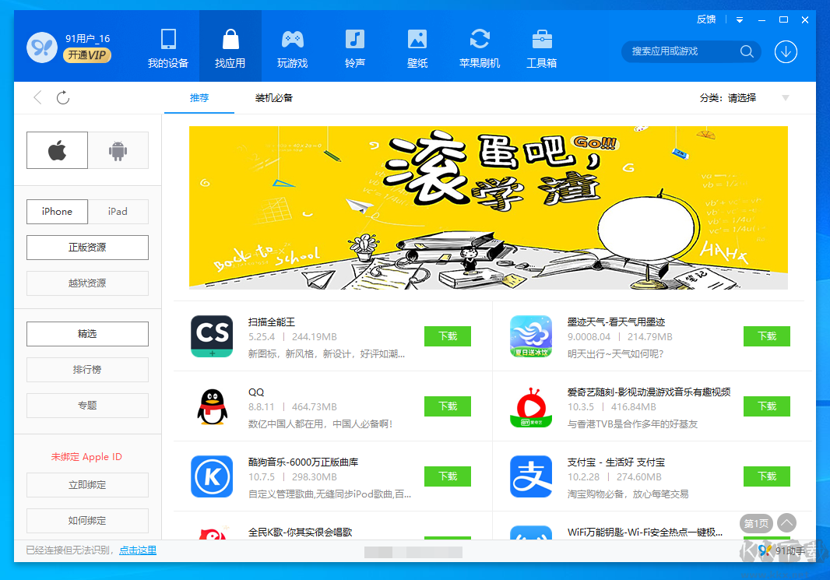
Task: Expand the dropdown arrow beside 反馈
Action: [738, 19]
